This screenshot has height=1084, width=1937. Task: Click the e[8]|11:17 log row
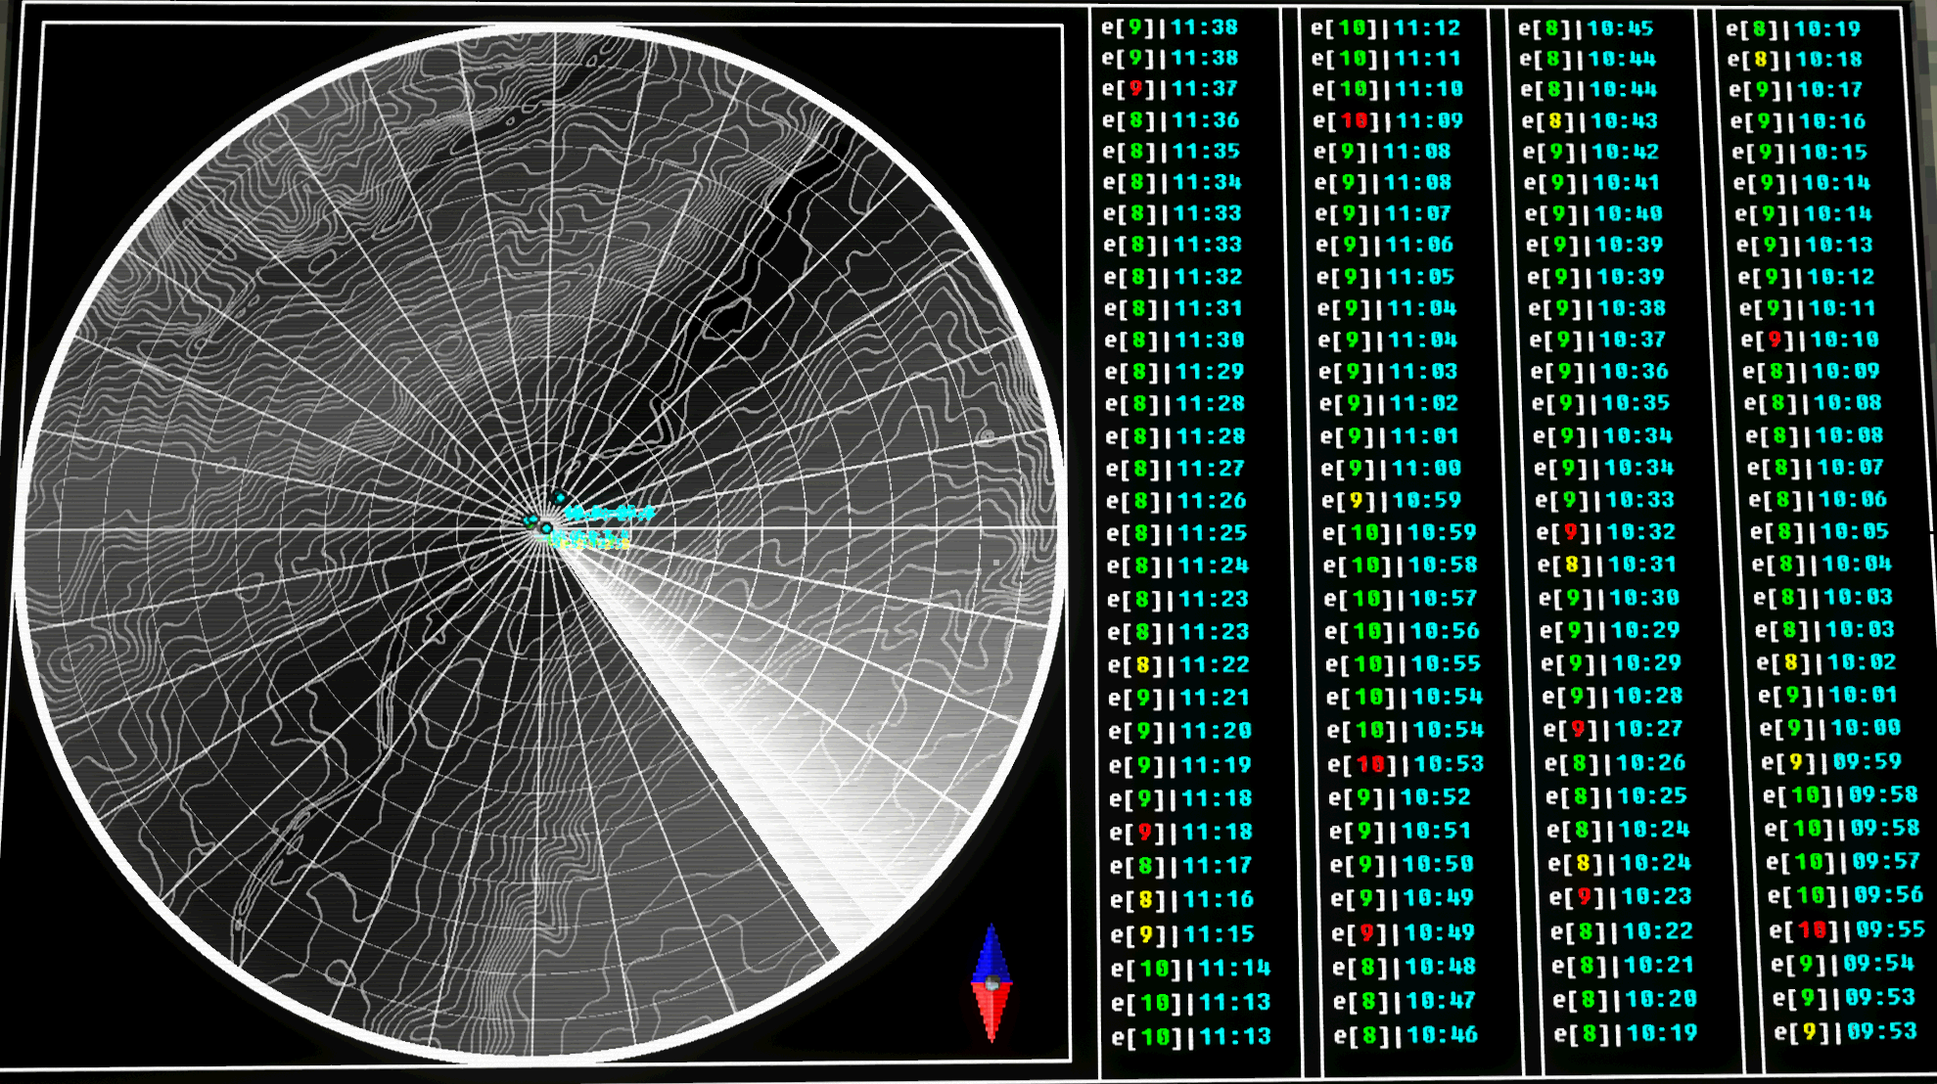pos(1180,866)
